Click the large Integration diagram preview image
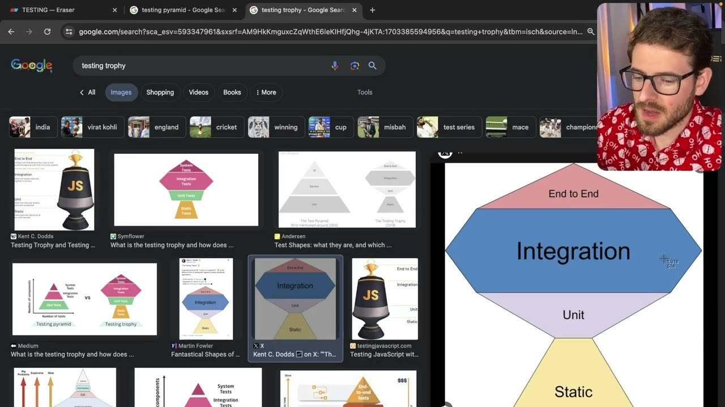The height and width of the screenshot is (407, 725). (573, 285)
